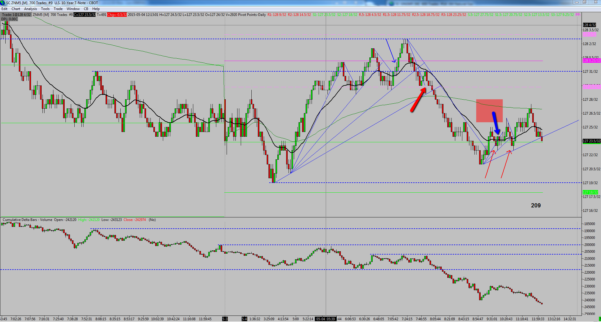Click the 'R.5: 128 4.5/32' pivot value
This screenshot has height=322, width=601.
[370, 15]
